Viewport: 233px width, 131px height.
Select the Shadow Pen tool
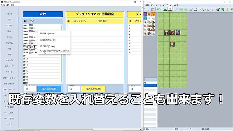196,9
